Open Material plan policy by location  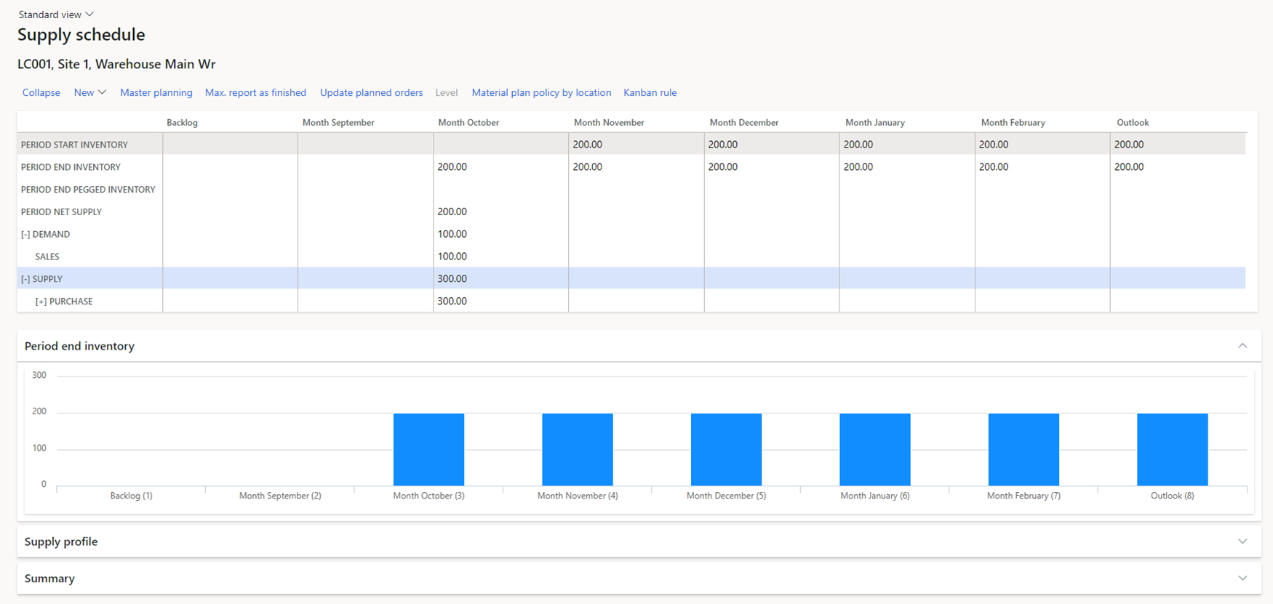click(x=541, y=92)
